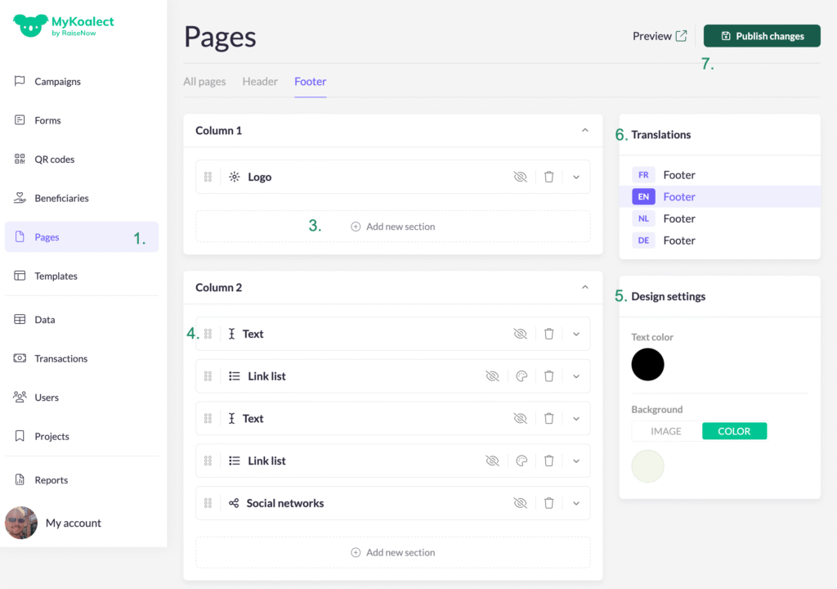Image resolution: width=837 pixels, height=589 pixels.
Task: Delete the Logo section with trash icon
Action: pyautogui.click(x=548, y=177)
